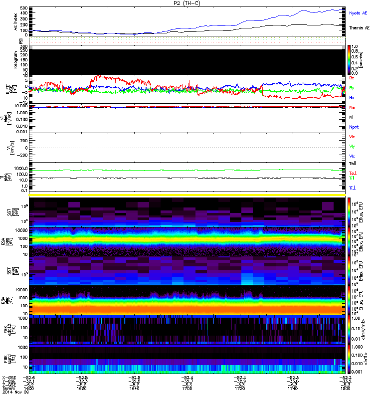
Task: Select the red "Ne" density legend label
Action: [352, 107]
